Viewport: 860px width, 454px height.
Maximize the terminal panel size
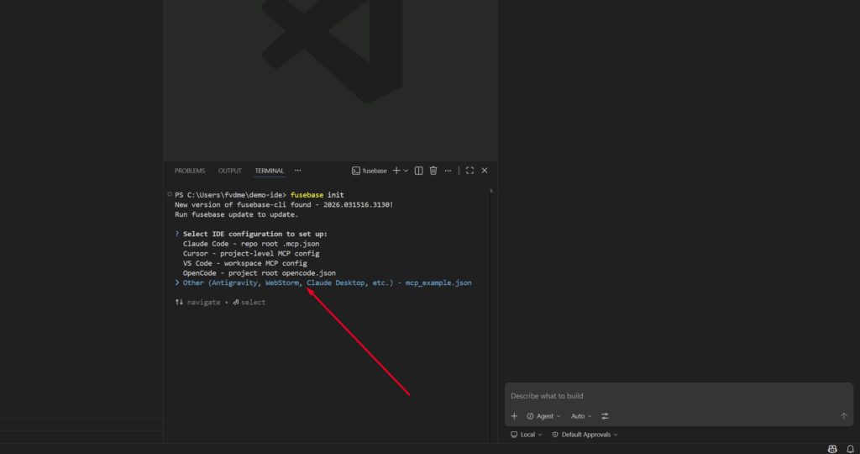[x=469, y=171]
